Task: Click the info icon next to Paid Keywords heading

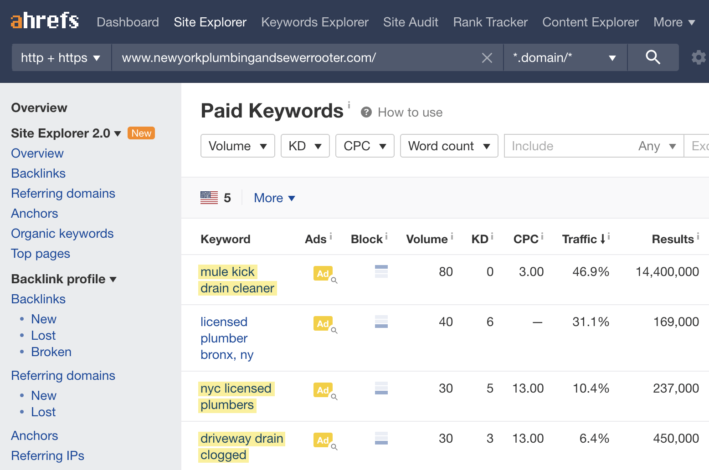Action: point(349,104)
